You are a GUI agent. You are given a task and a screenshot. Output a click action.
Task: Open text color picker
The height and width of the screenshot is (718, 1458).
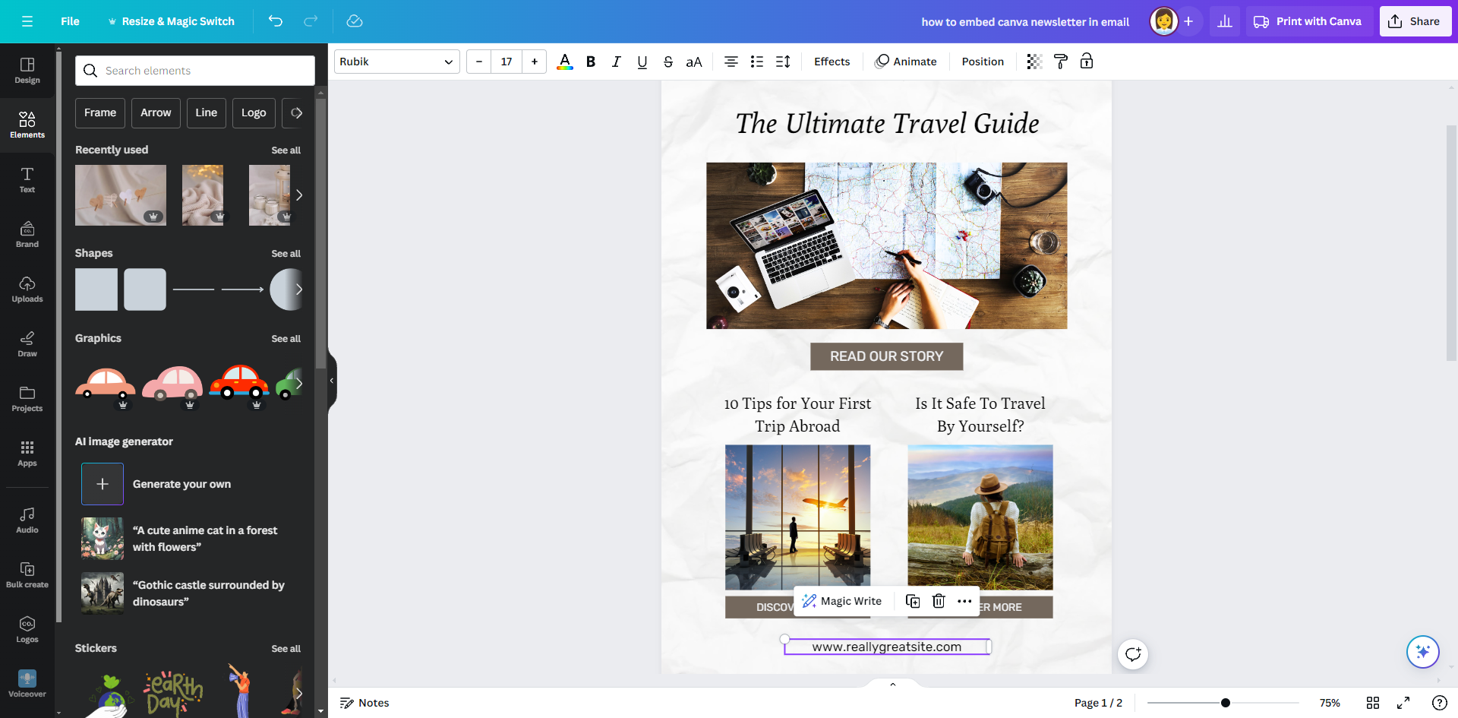(x=565, y=62)
